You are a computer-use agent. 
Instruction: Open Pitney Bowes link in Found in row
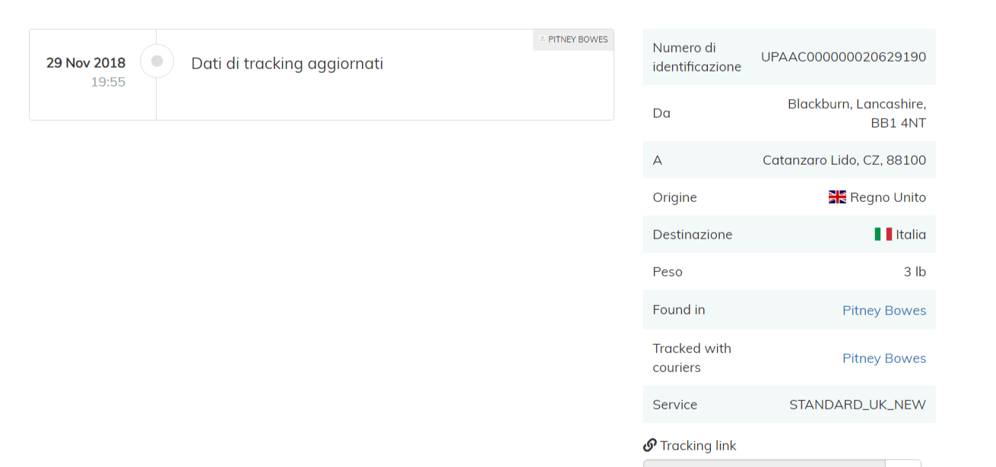pyautogui.click(x=883, y=311)
